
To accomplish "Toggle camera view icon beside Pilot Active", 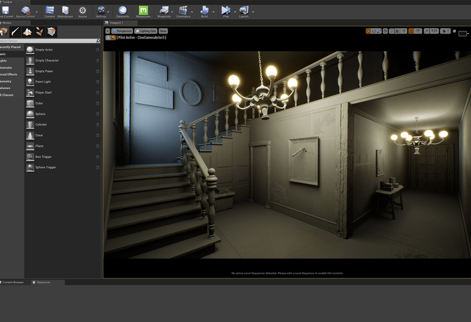I will pyautogui.click(x=113, y=38).
